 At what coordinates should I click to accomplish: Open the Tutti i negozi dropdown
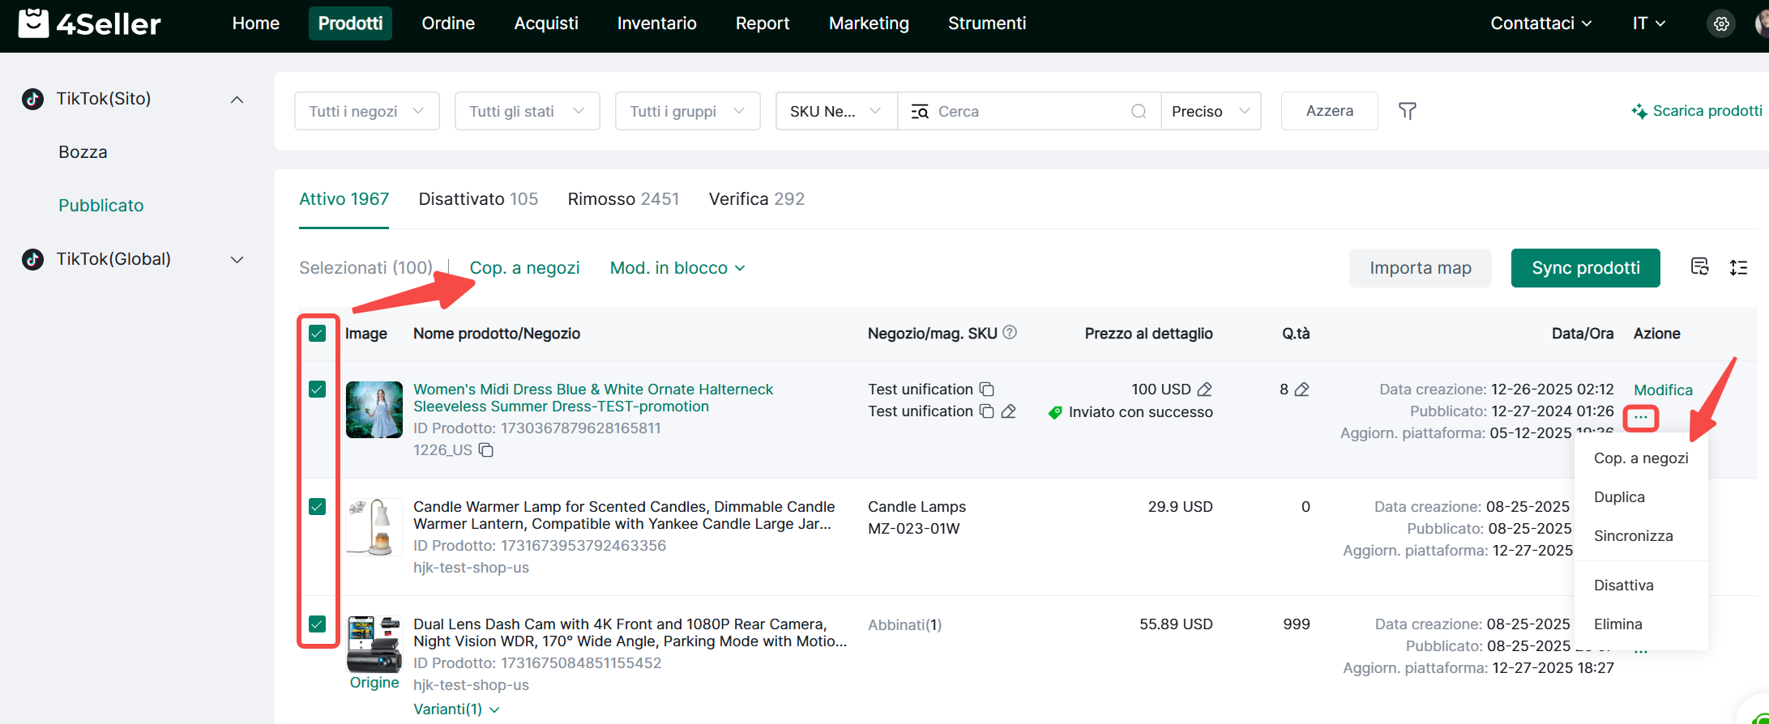(x=366, y=112)
